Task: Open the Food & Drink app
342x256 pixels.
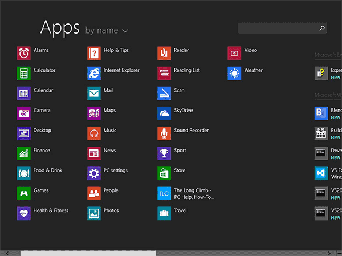Action: pos(23,173)
